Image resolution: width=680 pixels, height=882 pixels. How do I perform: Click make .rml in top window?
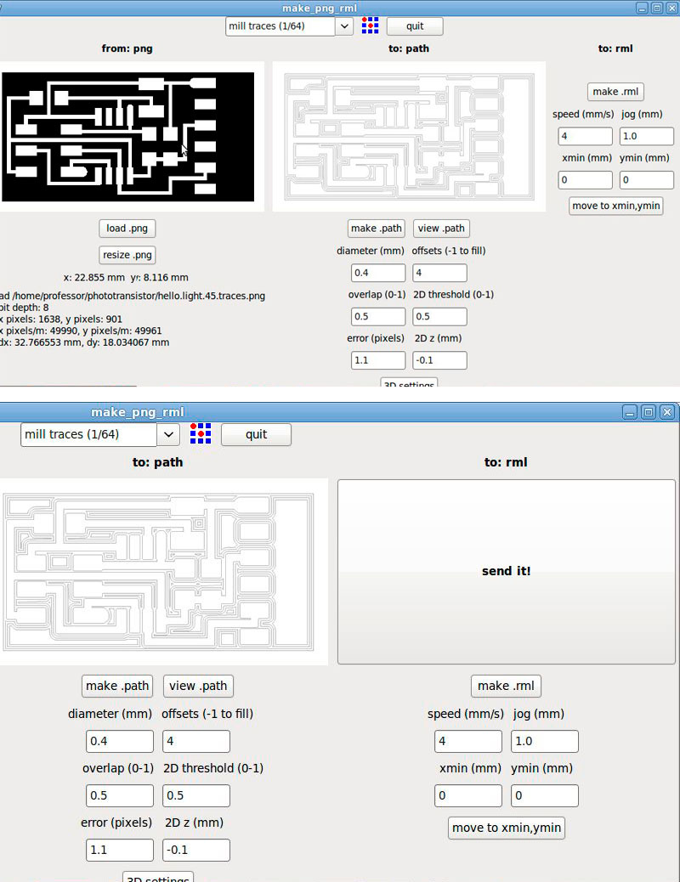tap(616, 92)
